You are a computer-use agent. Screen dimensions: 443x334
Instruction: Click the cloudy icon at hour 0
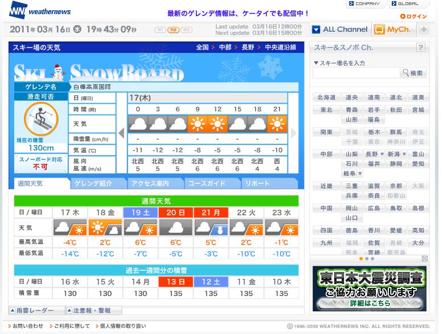(x=138, y=124)
